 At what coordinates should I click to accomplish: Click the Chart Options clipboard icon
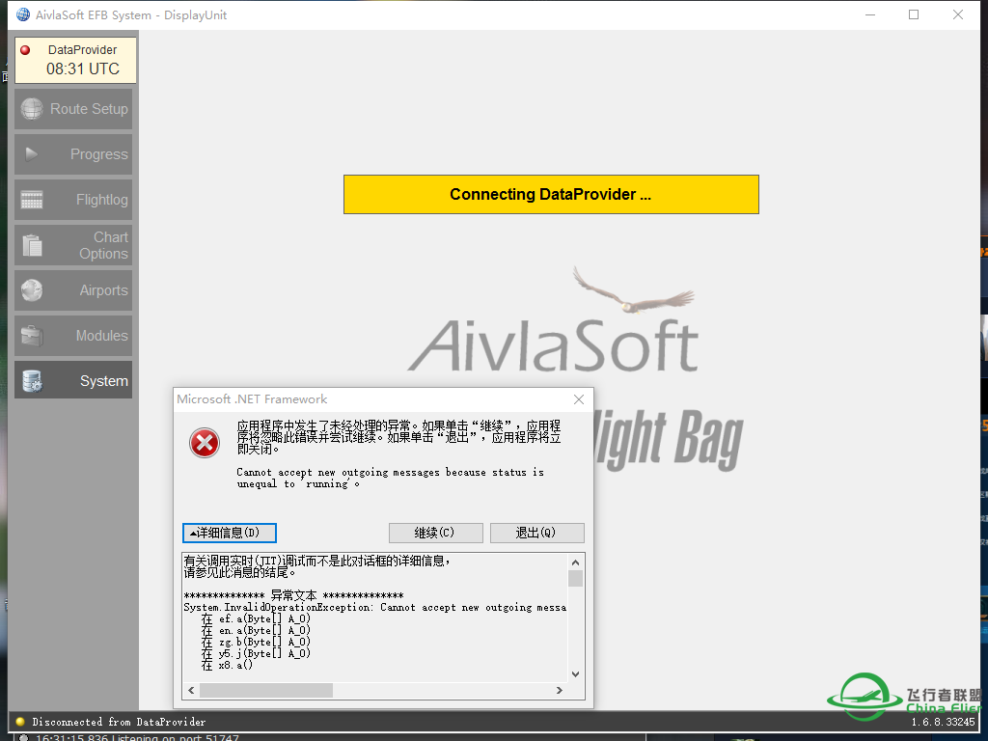[33, 245]
